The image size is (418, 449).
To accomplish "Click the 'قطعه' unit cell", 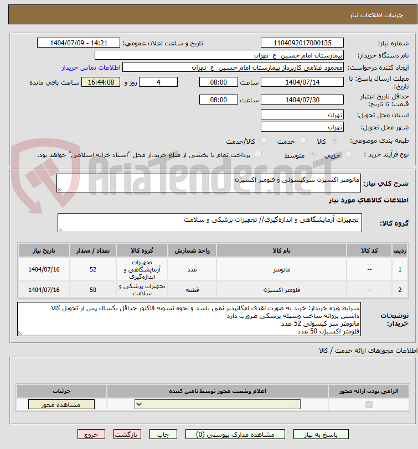I will coord(192,290).
